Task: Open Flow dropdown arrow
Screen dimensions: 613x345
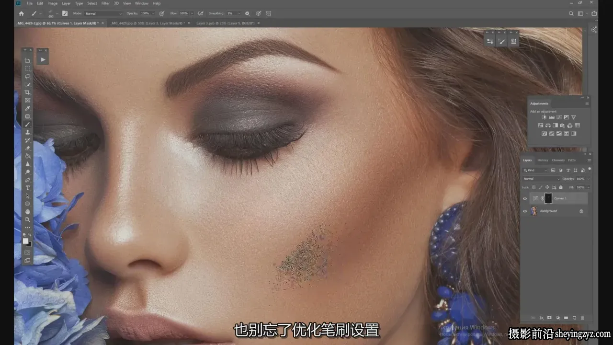Action: [192, 13]
